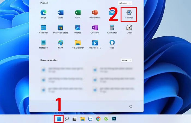Expand the All apps list
Image resolution: width=191 pixels, height=123 pixels.
[125, 3]
